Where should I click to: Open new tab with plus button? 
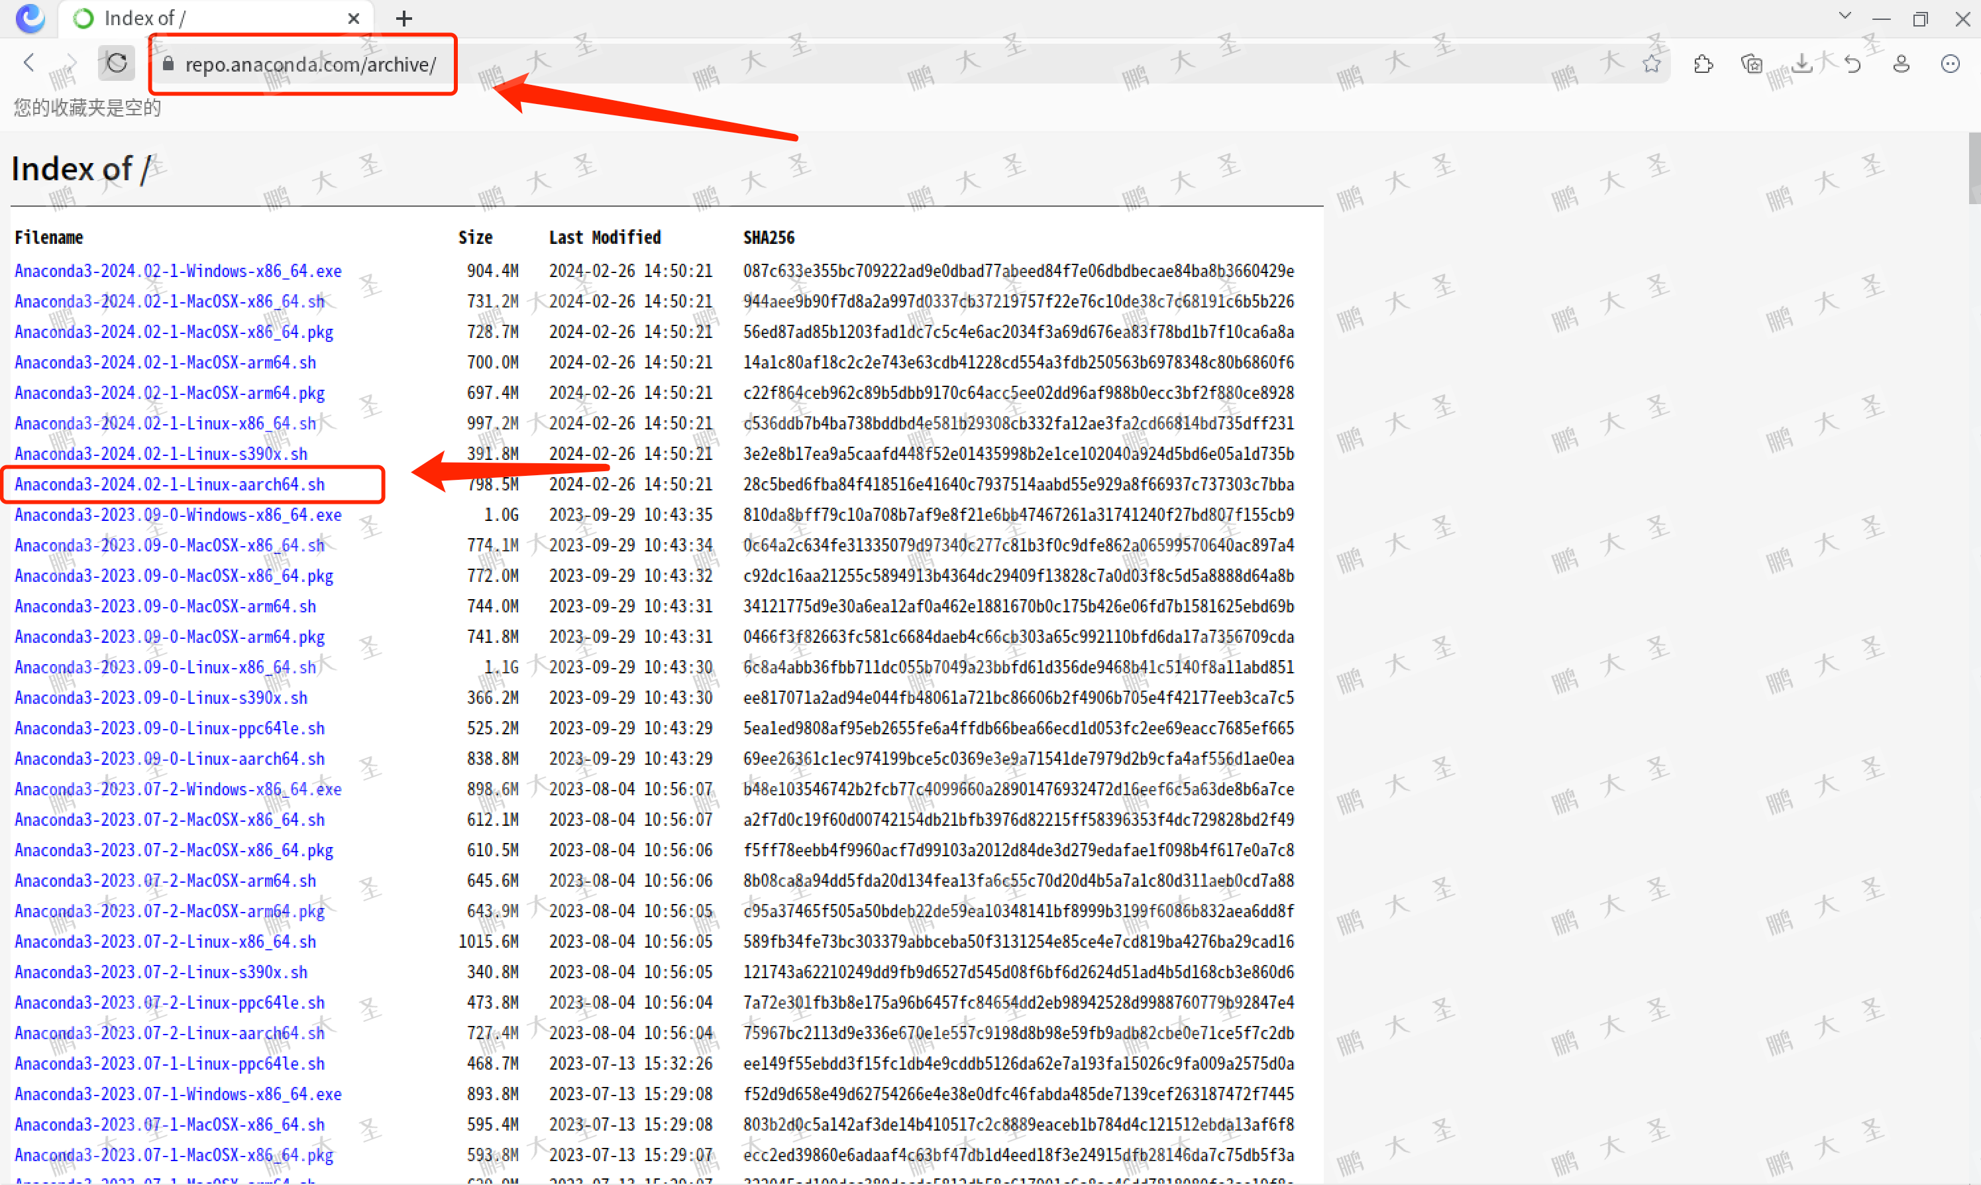tap(404, 19)
